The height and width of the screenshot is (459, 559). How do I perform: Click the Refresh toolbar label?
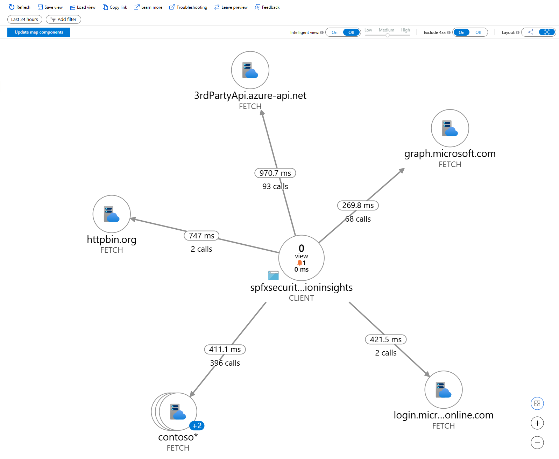pyautogui.click(x=23, y=7)
